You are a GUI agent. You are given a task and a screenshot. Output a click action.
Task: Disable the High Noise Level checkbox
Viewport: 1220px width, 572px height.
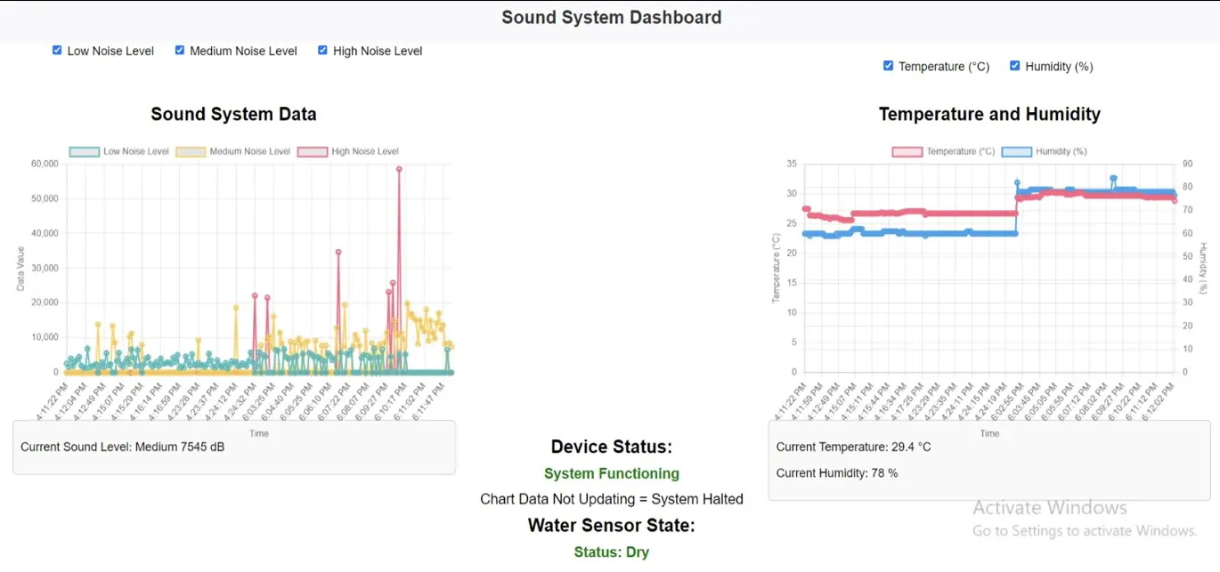(323, 51)
